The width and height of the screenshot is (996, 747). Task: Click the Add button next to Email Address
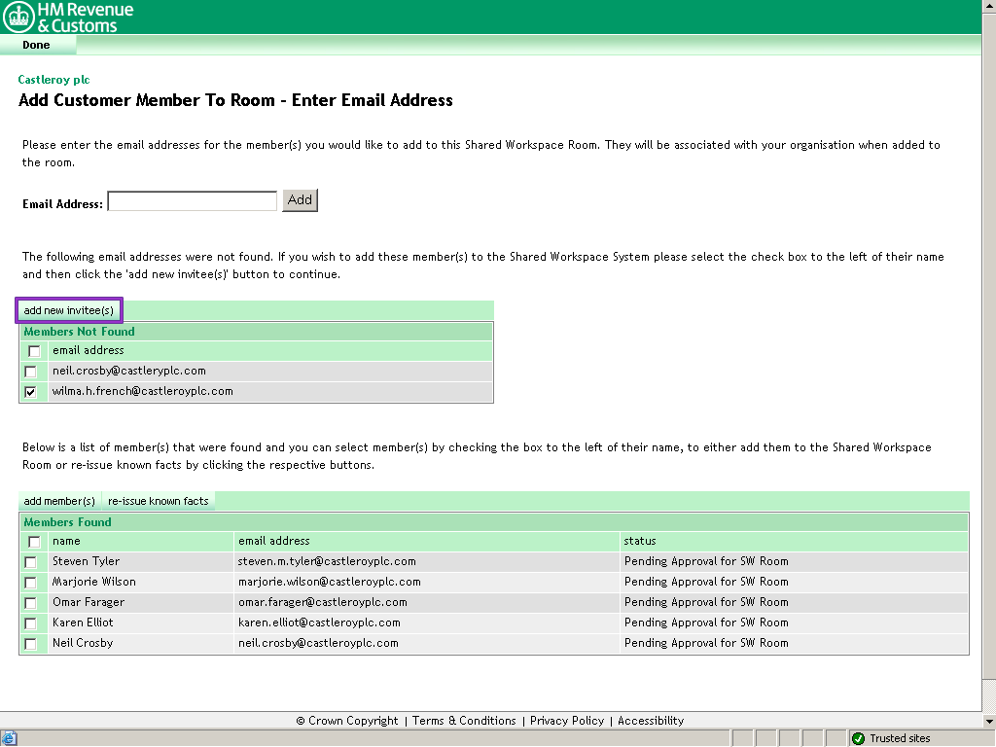299,200
